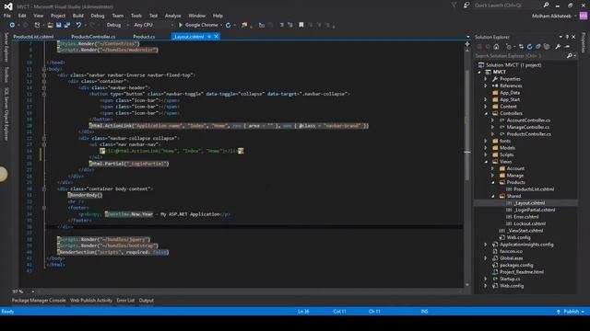Open Web Publish Activity panel
This screenshot has height=331, width=590.
coord(91,301)
